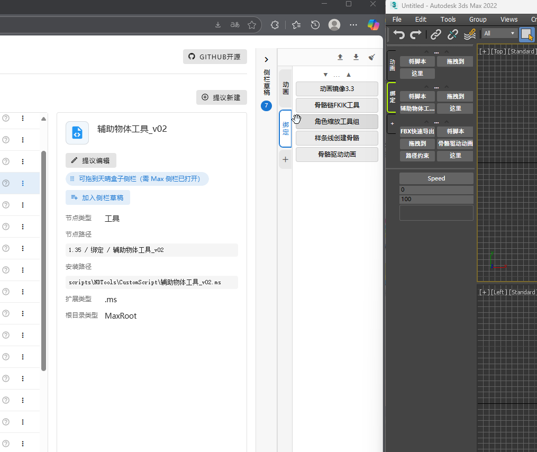
Task: Click the download arrow icon in sidebar draft panel
Action: tap(356, 57)
